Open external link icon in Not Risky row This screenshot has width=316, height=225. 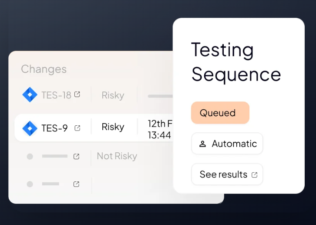pos(77,156)
